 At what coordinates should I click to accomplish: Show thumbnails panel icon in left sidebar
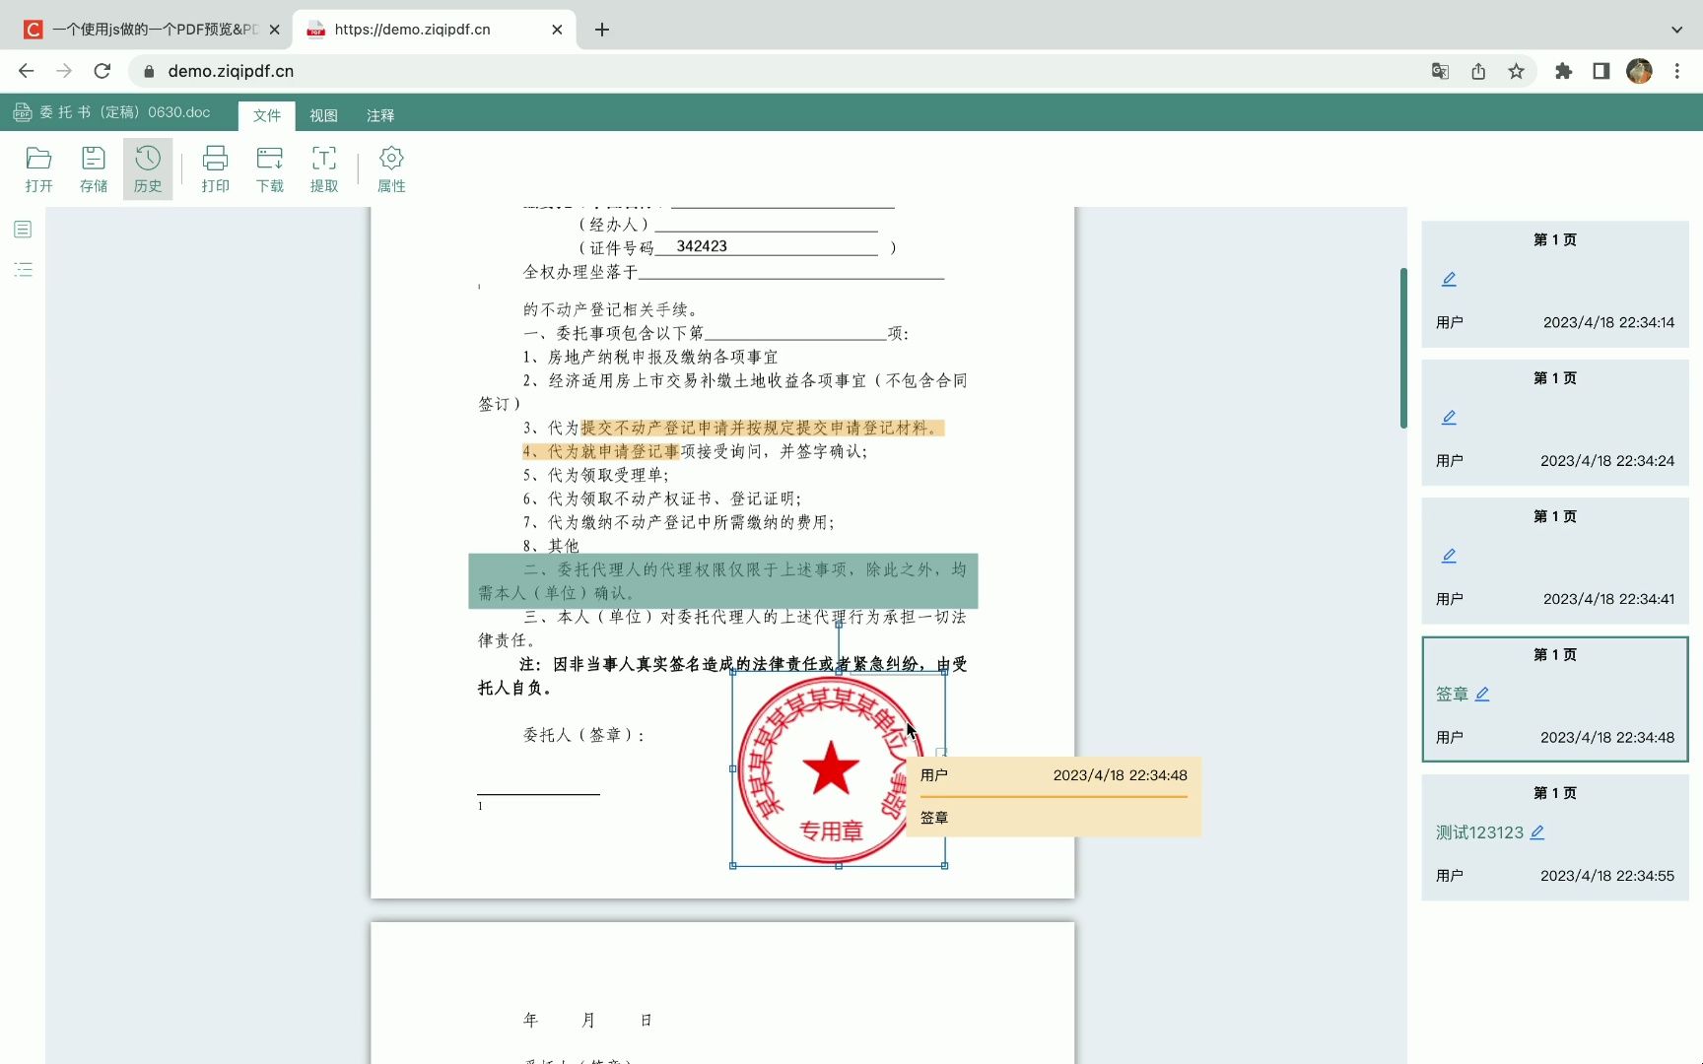click(24, 230)
